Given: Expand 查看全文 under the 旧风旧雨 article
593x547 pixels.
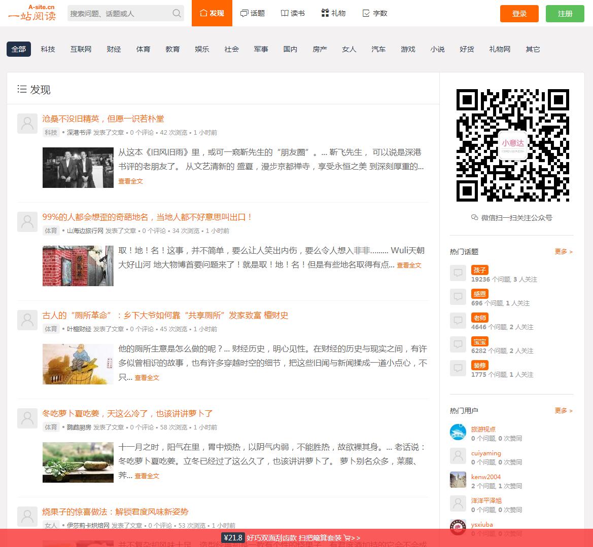Looking at the screenshot, I should click(x=131, y=181).
